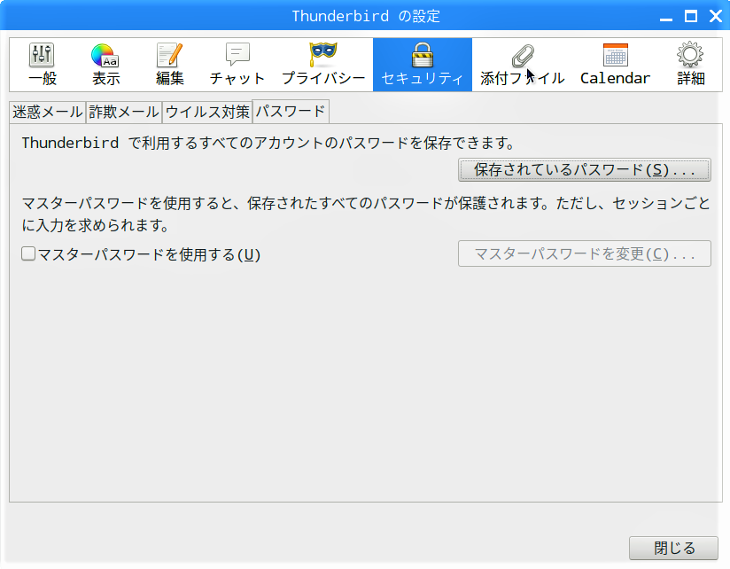Open the 編集 (Composition) settings pane
This screenshot has height=569, width=730.
pos(169,65)
